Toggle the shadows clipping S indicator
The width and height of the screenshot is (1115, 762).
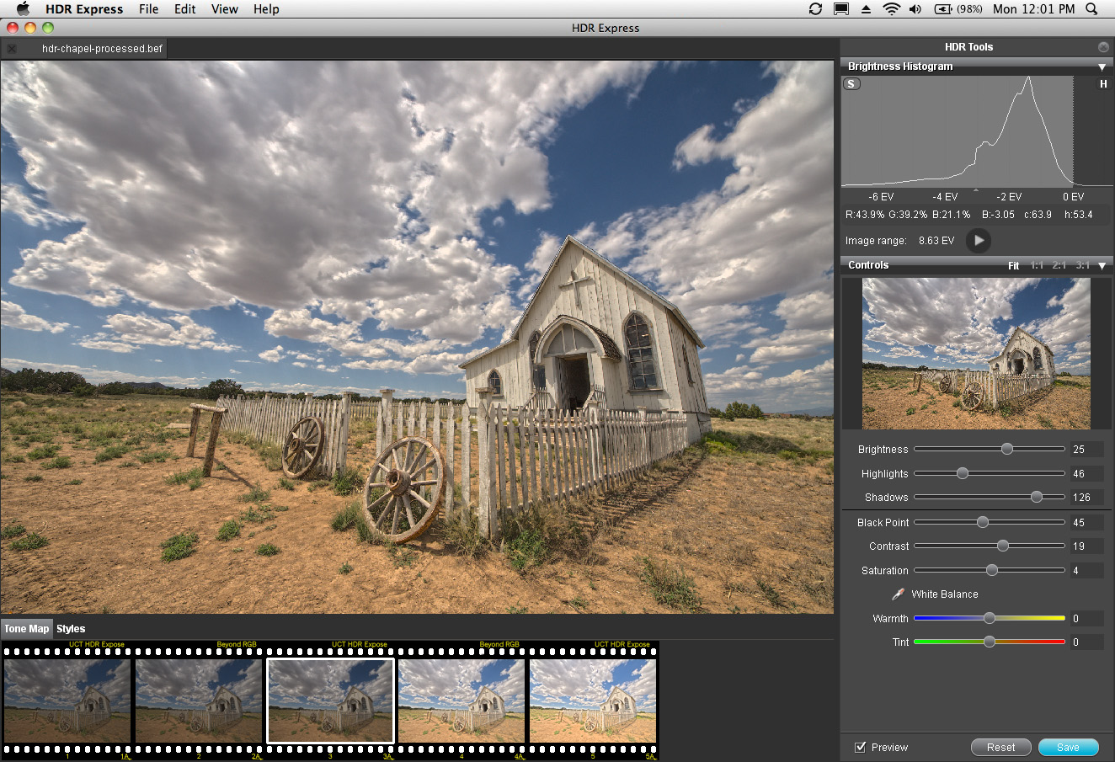(851, 84)
